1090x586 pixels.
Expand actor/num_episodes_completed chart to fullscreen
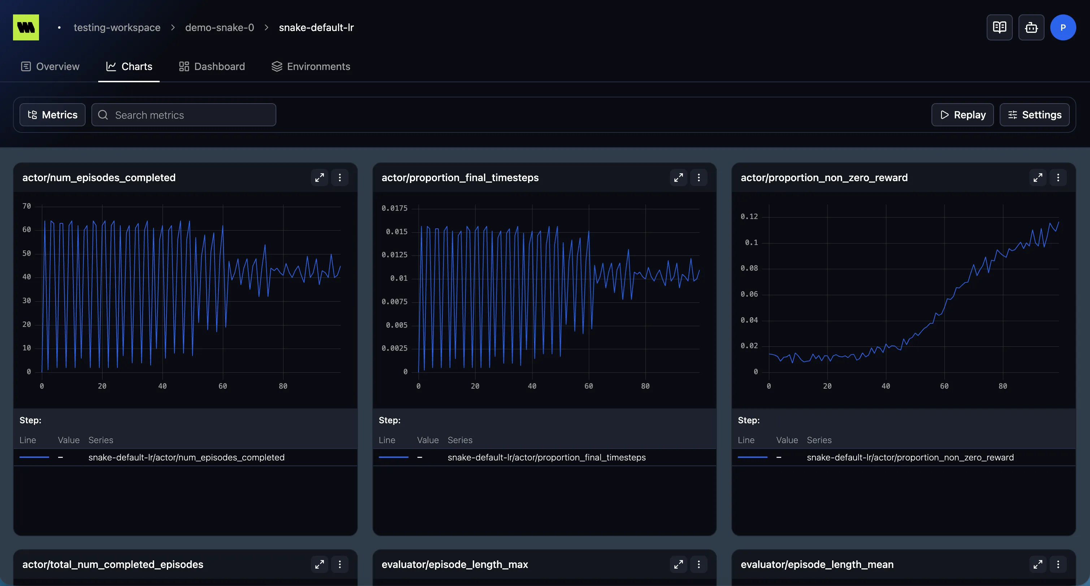click(320, 178)
